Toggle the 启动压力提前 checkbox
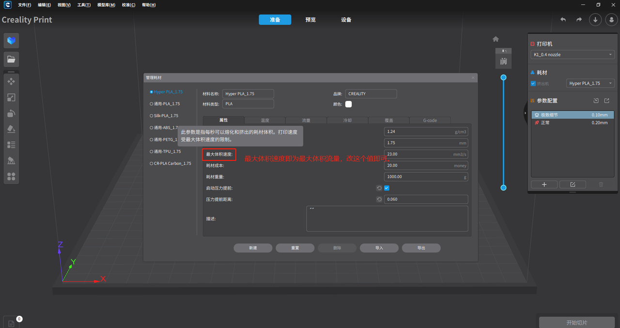Viewport: 620px width, 328px height. point(387,188)
